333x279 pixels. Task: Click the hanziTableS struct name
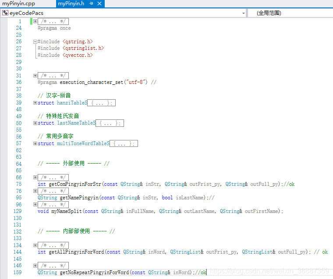(x=72, y=103)
